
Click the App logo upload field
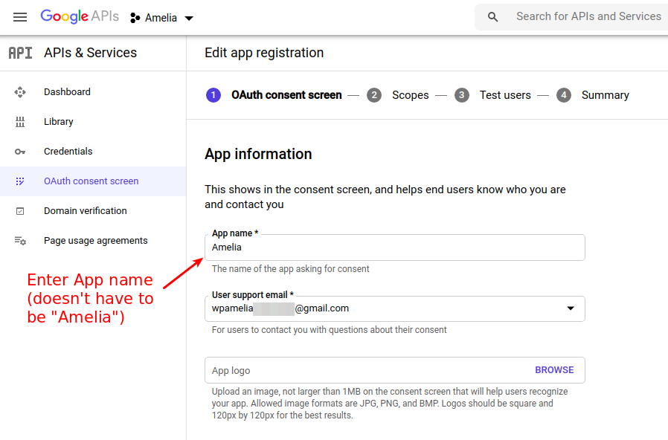click(394, 370)
